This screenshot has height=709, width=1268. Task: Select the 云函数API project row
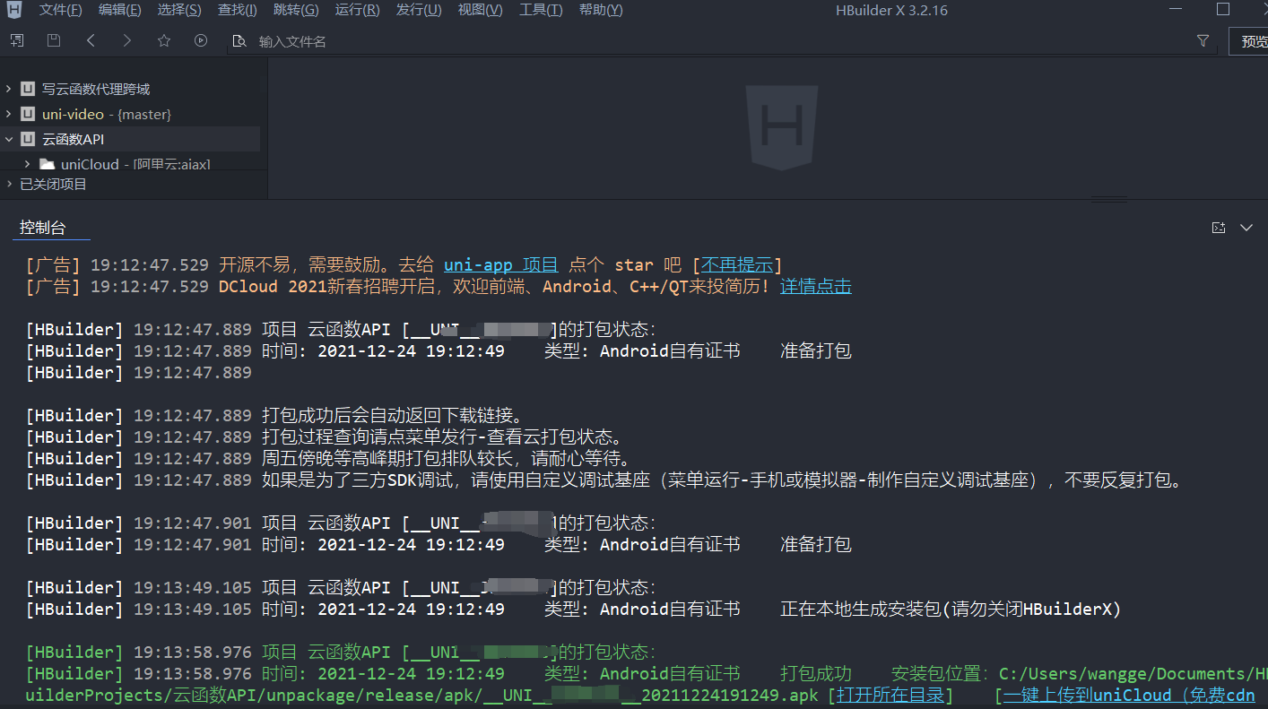click(130, 139)
